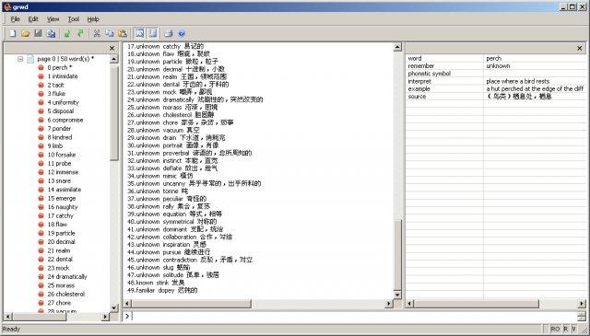
Task: Click the Save disk toolbar icon
Action: [38, 33]
